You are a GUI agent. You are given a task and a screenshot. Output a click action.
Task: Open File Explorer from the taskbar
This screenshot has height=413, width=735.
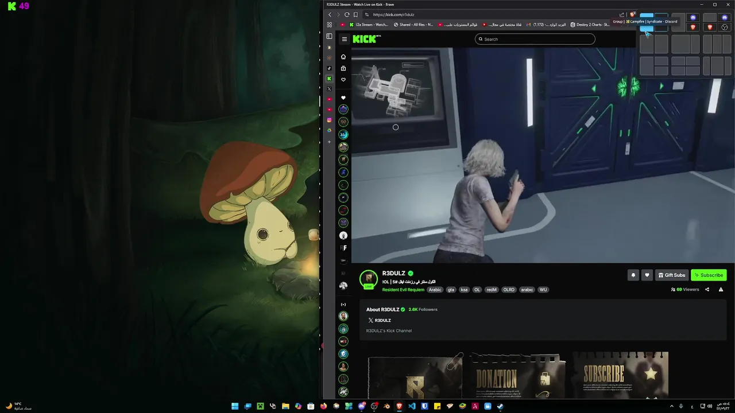[285, 406]
